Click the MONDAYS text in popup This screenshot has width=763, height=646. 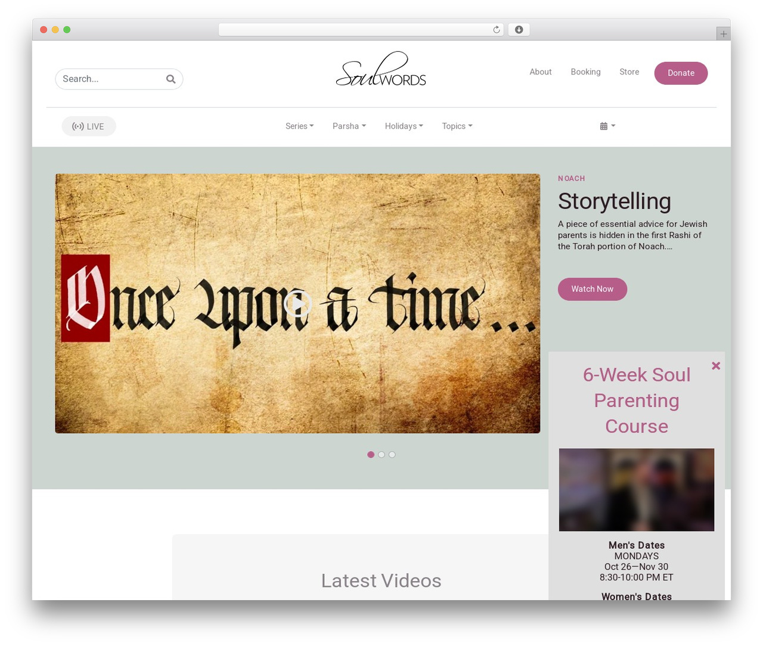pyautogui.click(x=637, y=556)
